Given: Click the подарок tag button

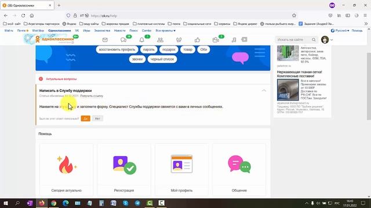Looking at the screenshot, I should tap(169, 50).
